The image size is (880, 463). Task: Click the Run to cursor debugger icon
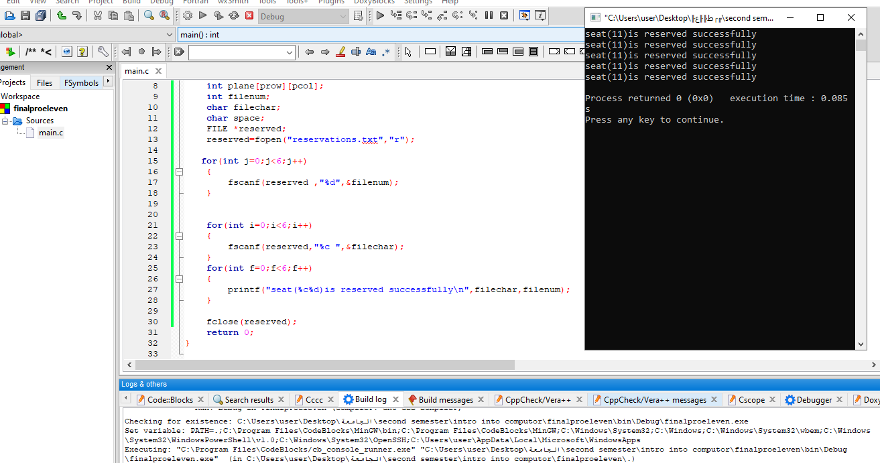point(395,15)
